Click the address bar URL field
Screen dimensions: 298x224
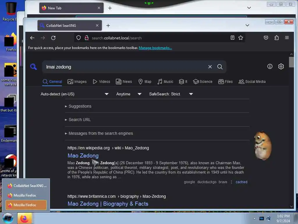click(x=160, y=38)
